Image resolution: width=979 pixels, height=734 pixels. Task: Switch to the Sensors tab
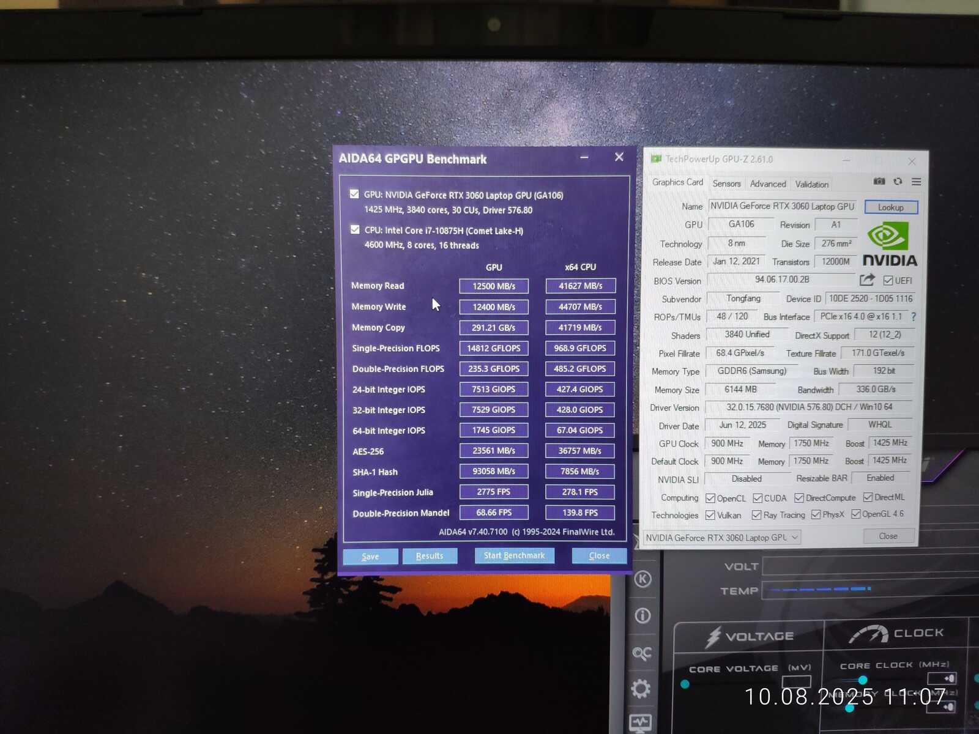[x=726, y=183]
